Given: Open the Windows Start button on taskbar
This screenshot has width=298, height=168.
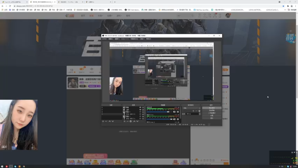Looking at the screenshot, I should tap(2, 167).
